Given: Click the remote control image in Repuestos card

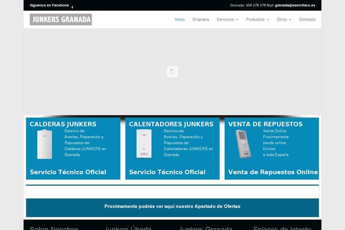Looking at the screenshot, I should [243, 144].
